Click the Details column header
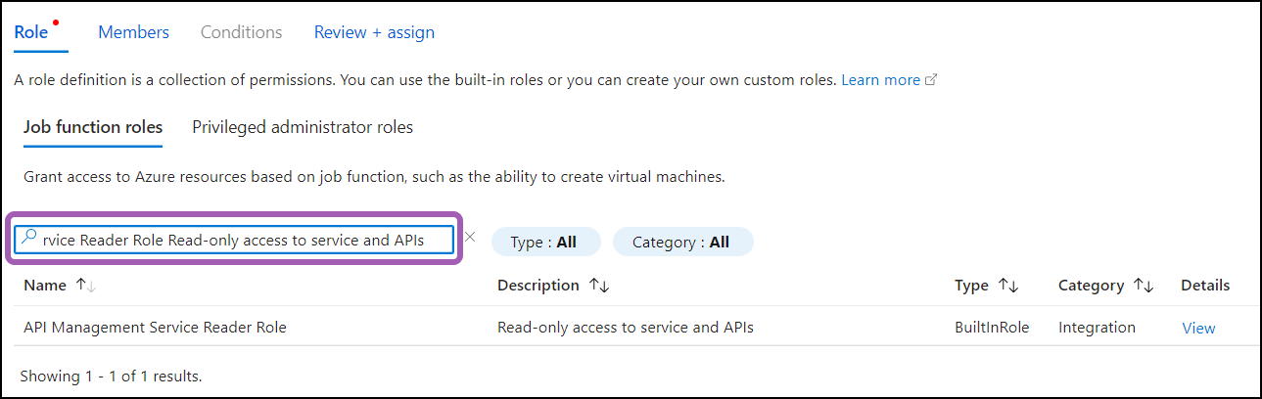The height and width of the screenshot is (399, 1262). click(x=1204, y=286)
